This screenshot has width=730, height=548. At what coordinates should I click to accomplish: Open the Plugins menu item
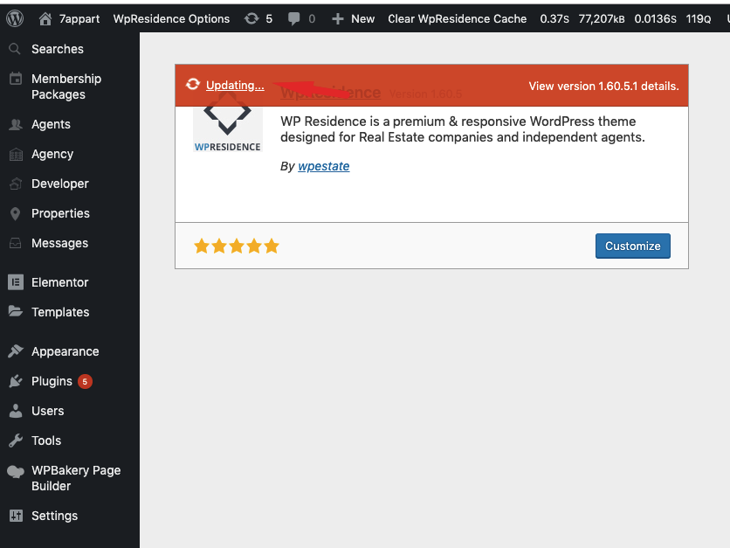click(x=52, y=381)
